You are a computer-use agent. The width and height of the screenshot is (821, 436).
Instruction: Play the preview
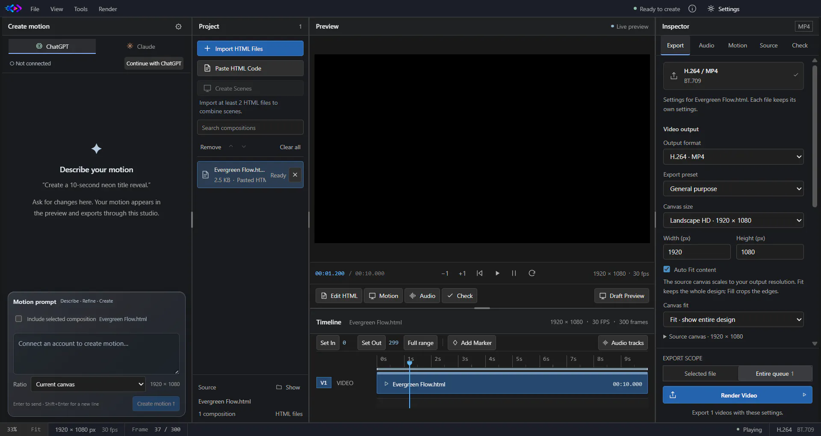click(497, 273)
